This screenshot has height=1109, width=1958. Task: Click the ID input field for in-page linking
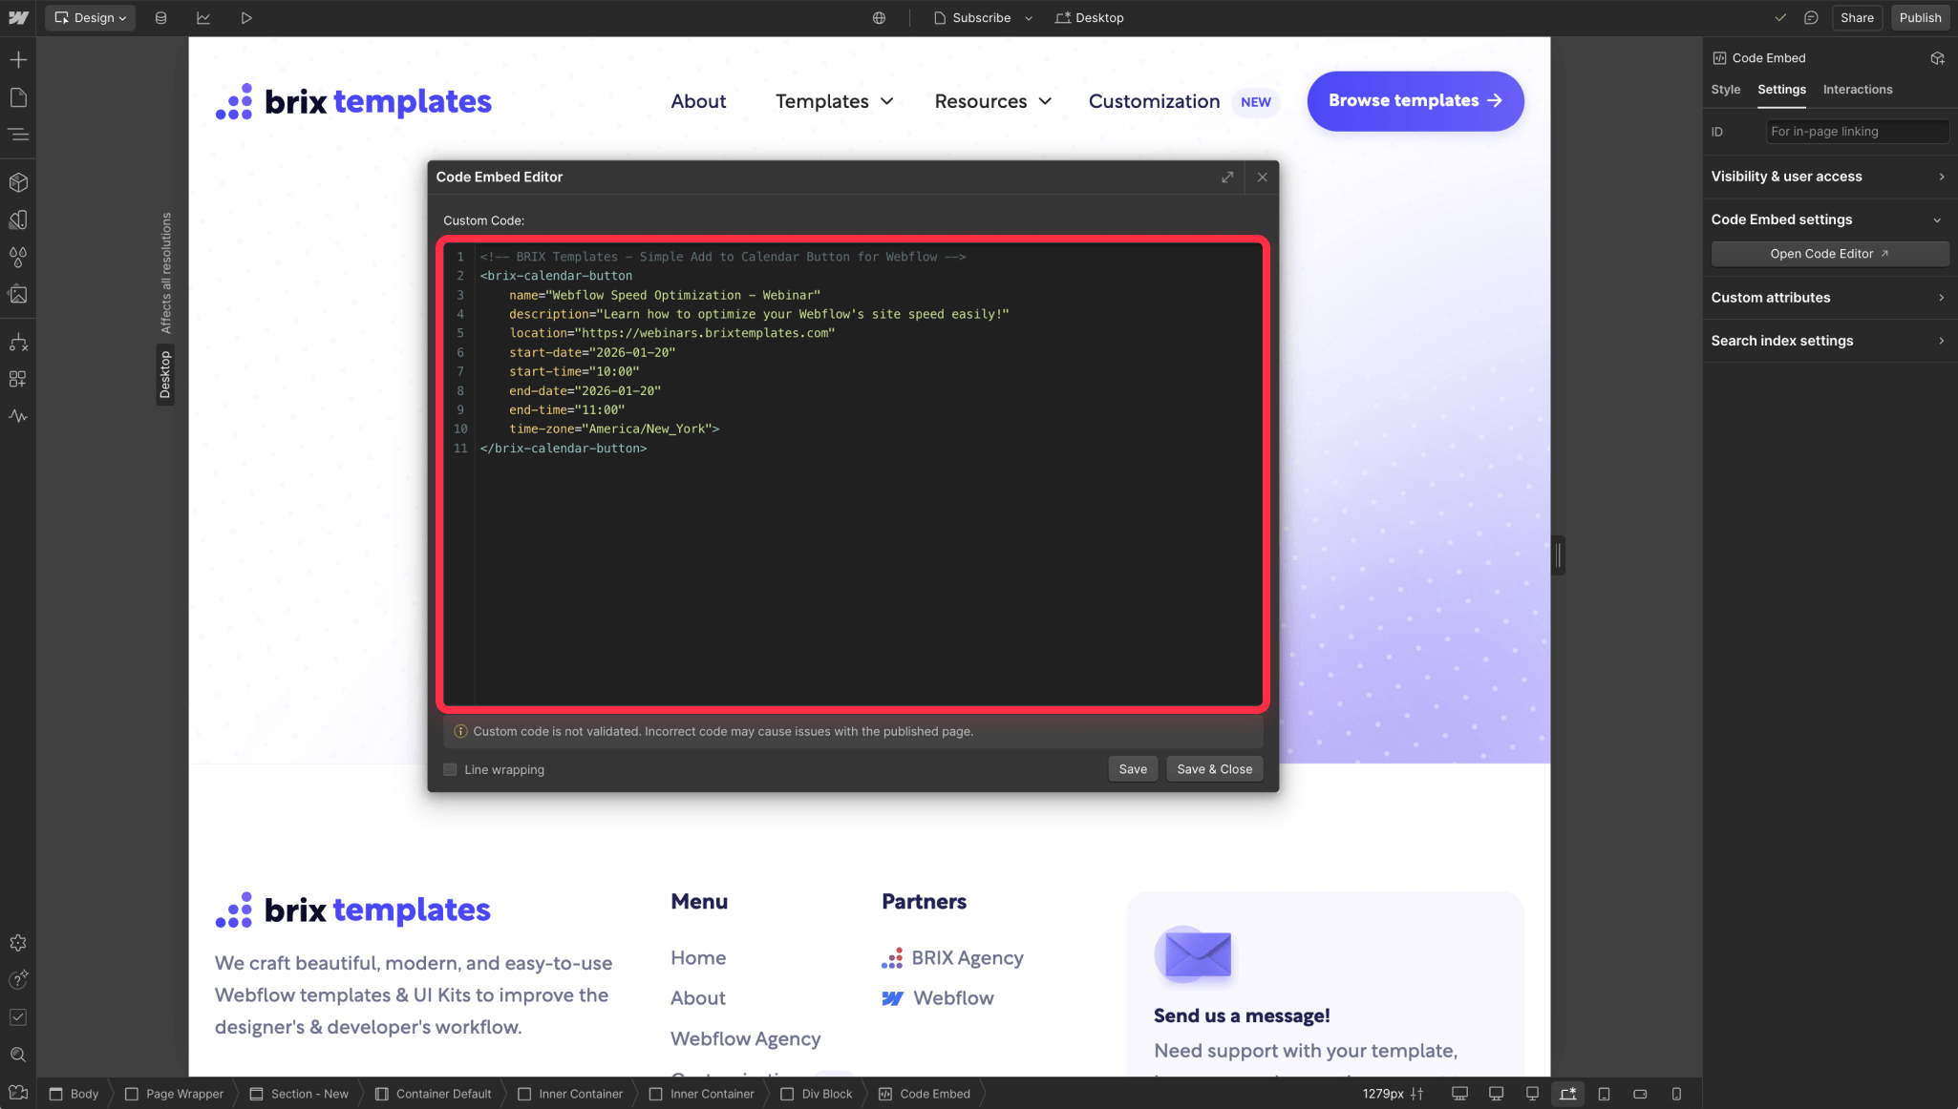[x=1857, y=132]
